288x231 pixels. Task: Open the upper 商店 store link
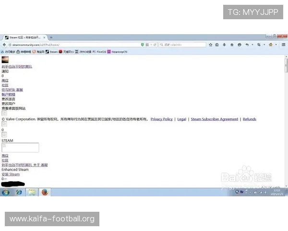[x=5, y=80]
